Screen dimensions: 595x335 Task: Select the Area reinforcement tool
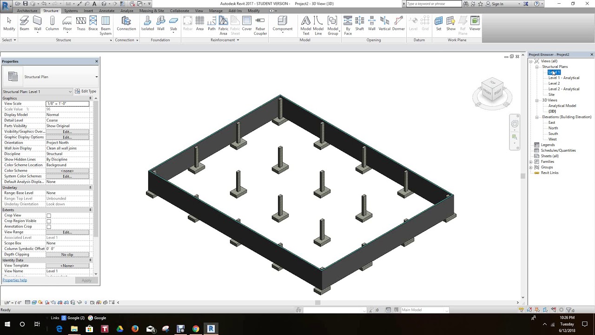coord(200,24)
